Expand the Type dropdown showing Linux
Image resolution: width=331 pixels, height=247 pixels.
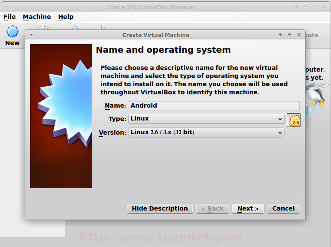[x=206, y=118]
